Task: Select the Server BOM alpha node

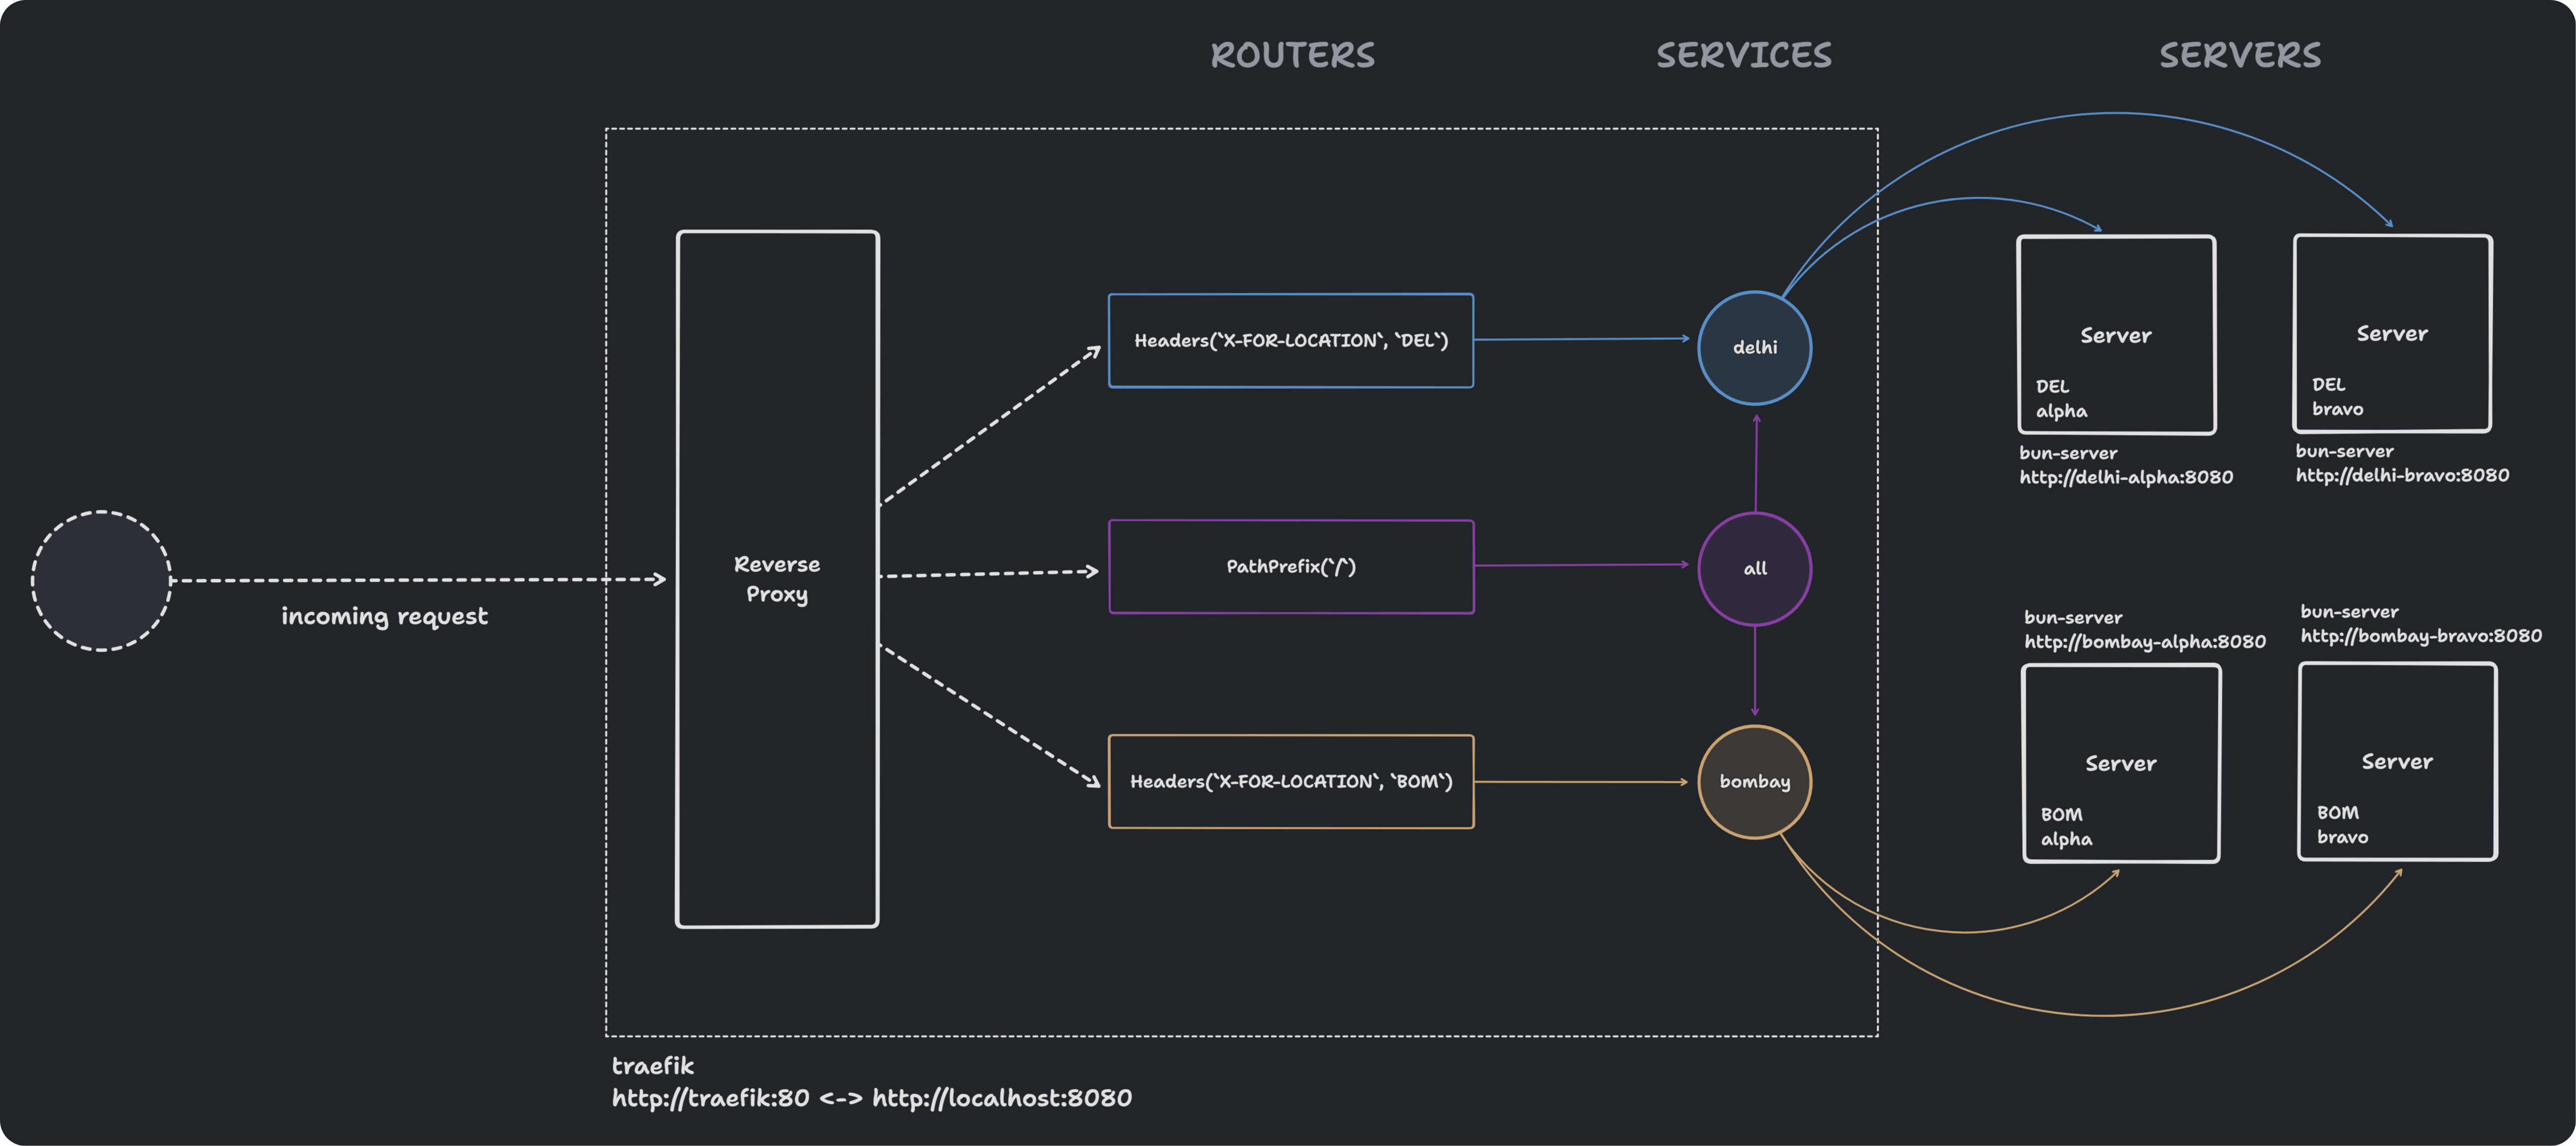Action: point(2121,762)
